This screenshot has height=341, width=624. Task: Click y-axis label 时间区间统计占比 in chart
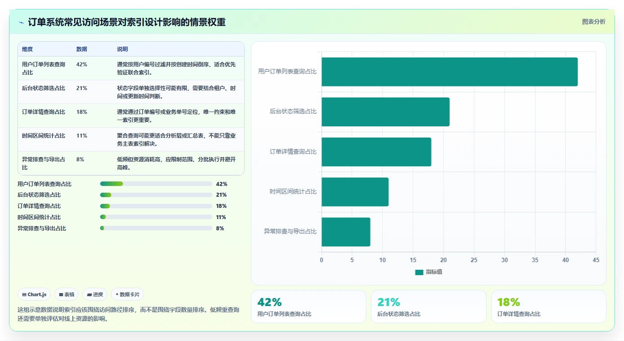pyautogui.click(x=293, y=192)
